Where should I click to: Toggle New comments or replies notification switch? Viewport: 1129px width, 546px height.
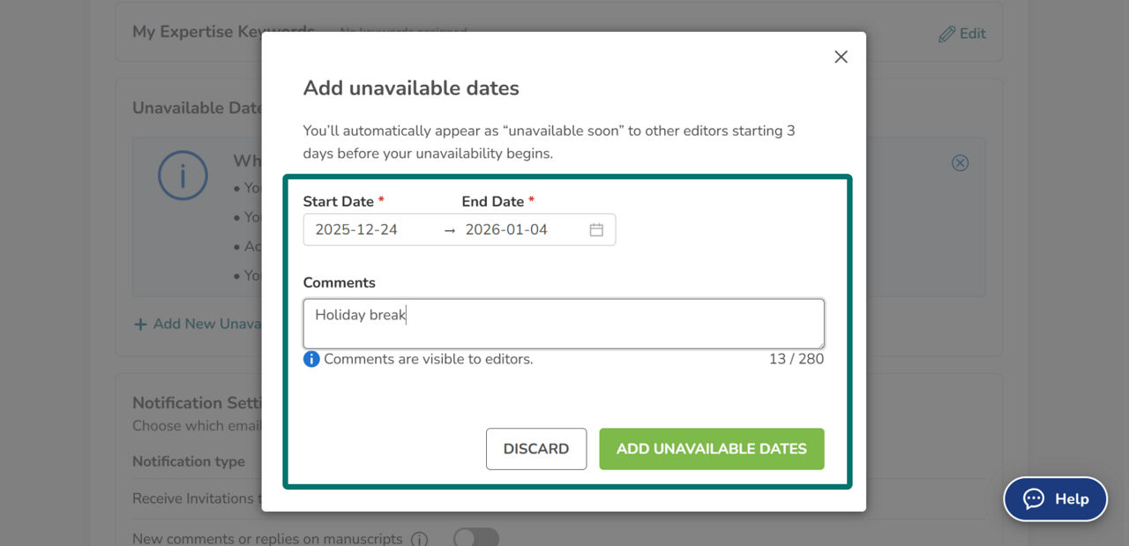pyautogui.click(x=476, y=537)
